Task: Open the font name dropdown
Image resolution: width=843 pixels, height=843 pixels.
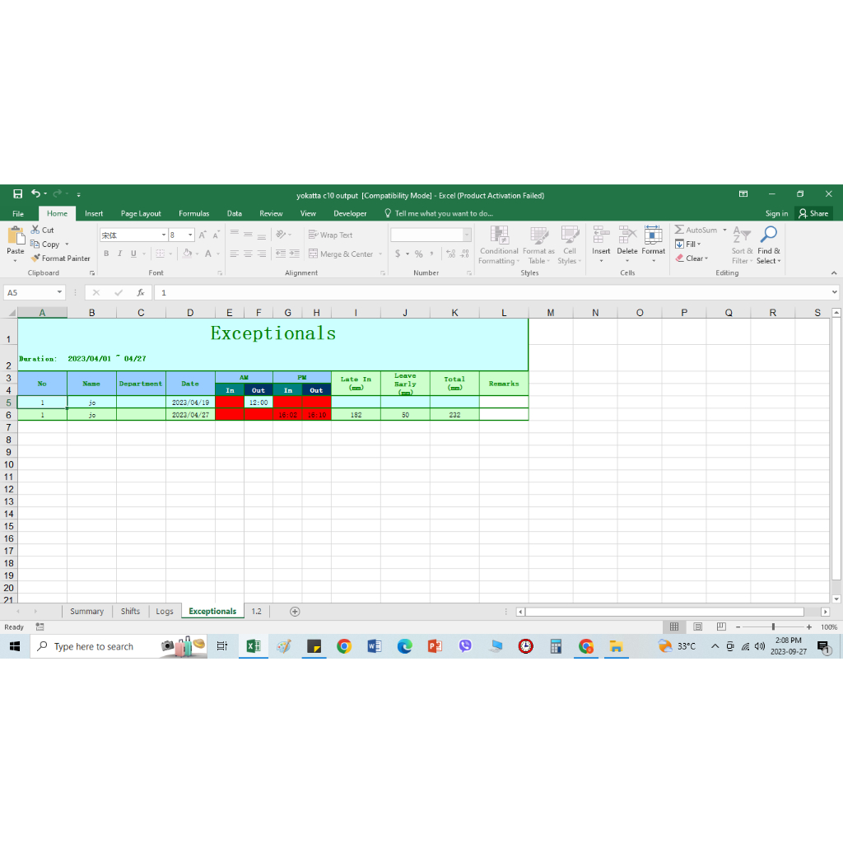Action: 162,235
